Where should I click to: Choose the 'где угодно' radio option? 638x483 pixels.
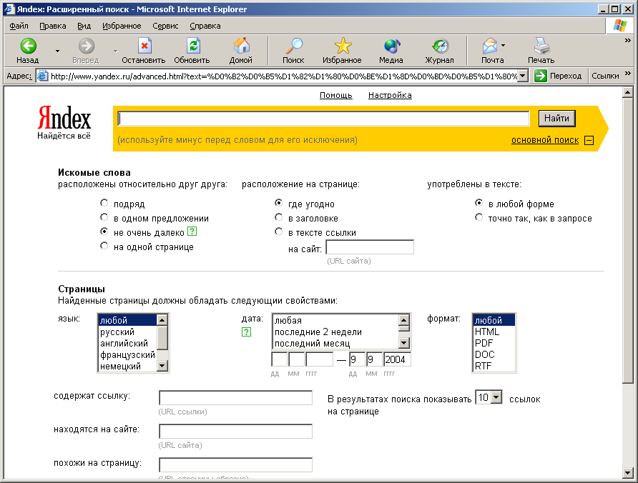279,203
